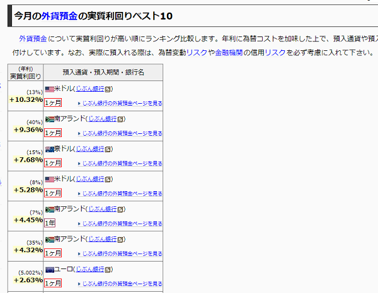Click external link icon in +2.63% row
The width and height of the screenshot is (378, 293).
(108, 270)
